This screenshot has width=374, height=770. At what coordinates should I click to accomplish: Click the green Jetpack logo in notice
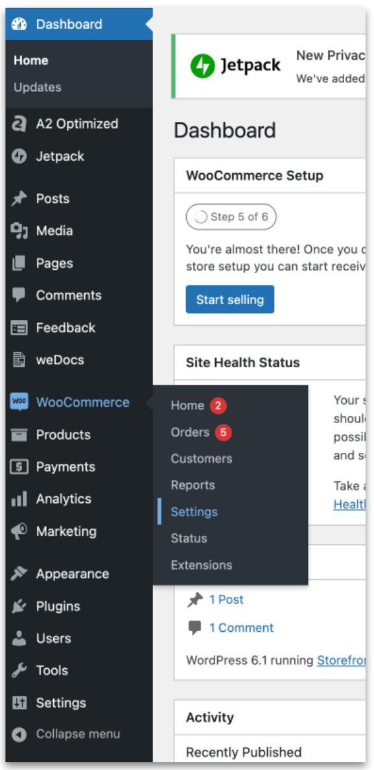coord(203,66)
